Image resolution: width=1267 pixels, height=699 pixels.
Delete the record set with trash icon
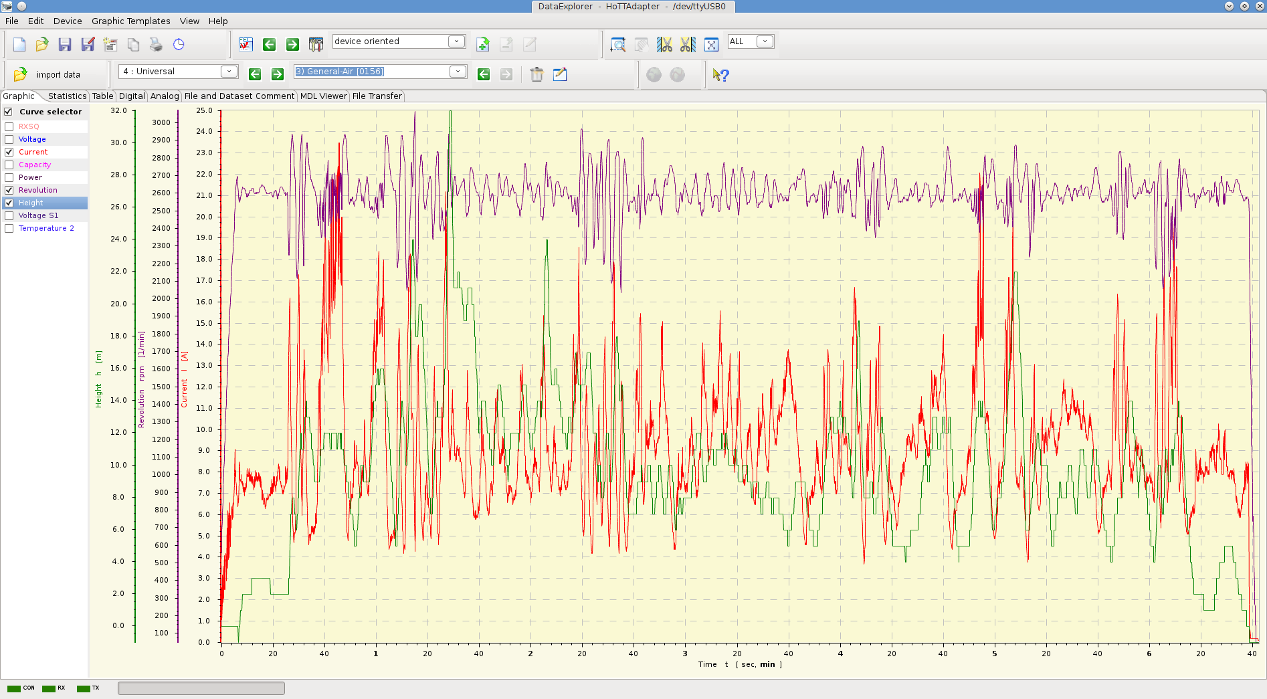537,74
